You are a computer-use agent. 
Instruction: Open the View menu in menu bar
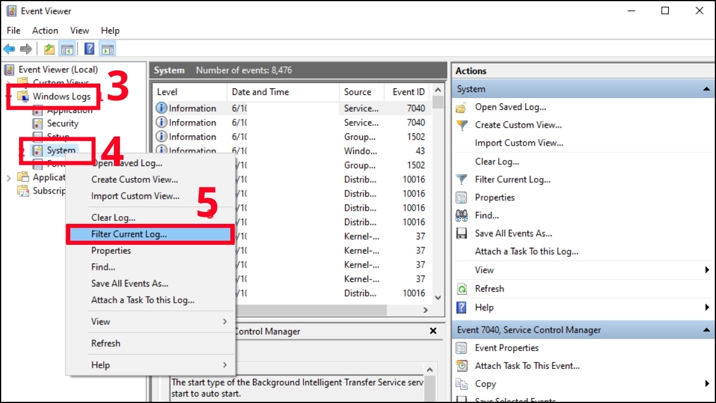coord(79,30)
